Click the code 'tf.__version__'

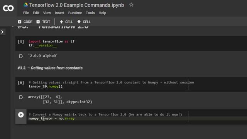43,46
